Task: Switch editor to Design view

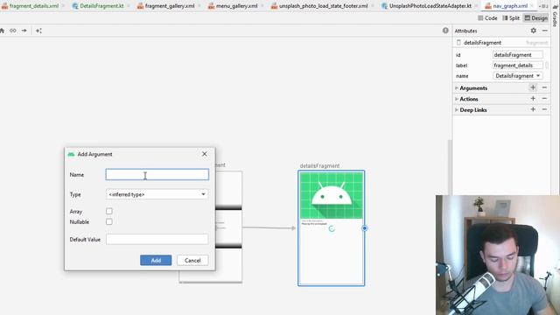Action: [x=535, y=17]
